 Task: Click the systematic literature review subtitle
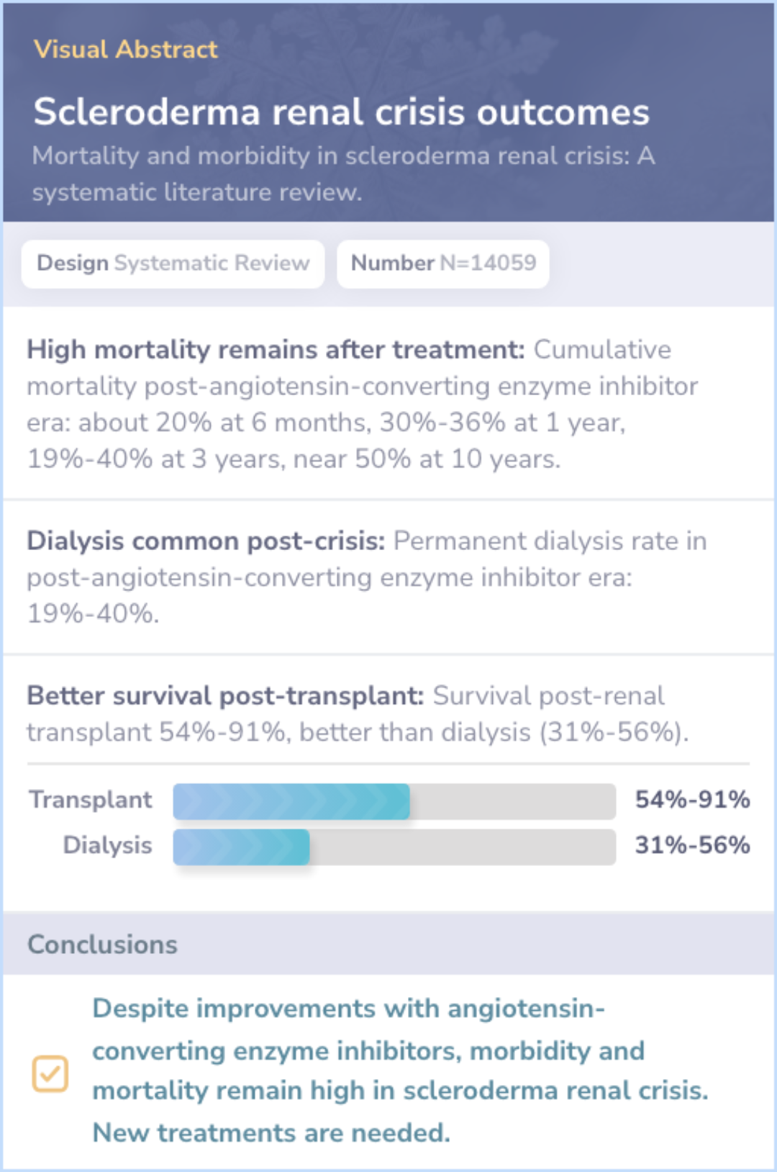click(343, 173)
